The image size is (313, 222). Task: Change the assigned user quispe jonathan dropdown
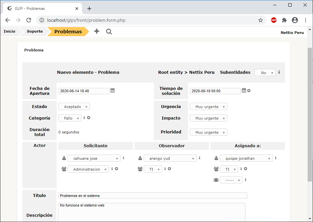(246, 158)
